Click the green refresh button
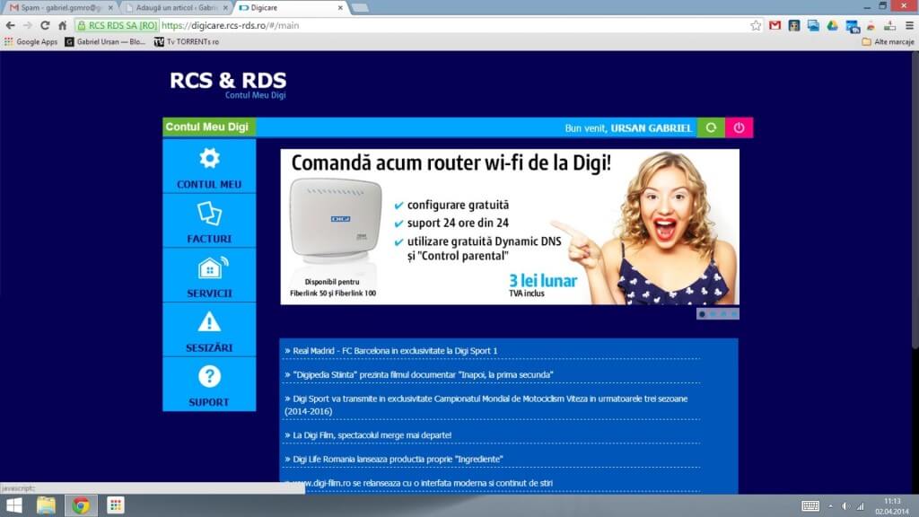This screenshot has width=919, height=517. (711, 127)
